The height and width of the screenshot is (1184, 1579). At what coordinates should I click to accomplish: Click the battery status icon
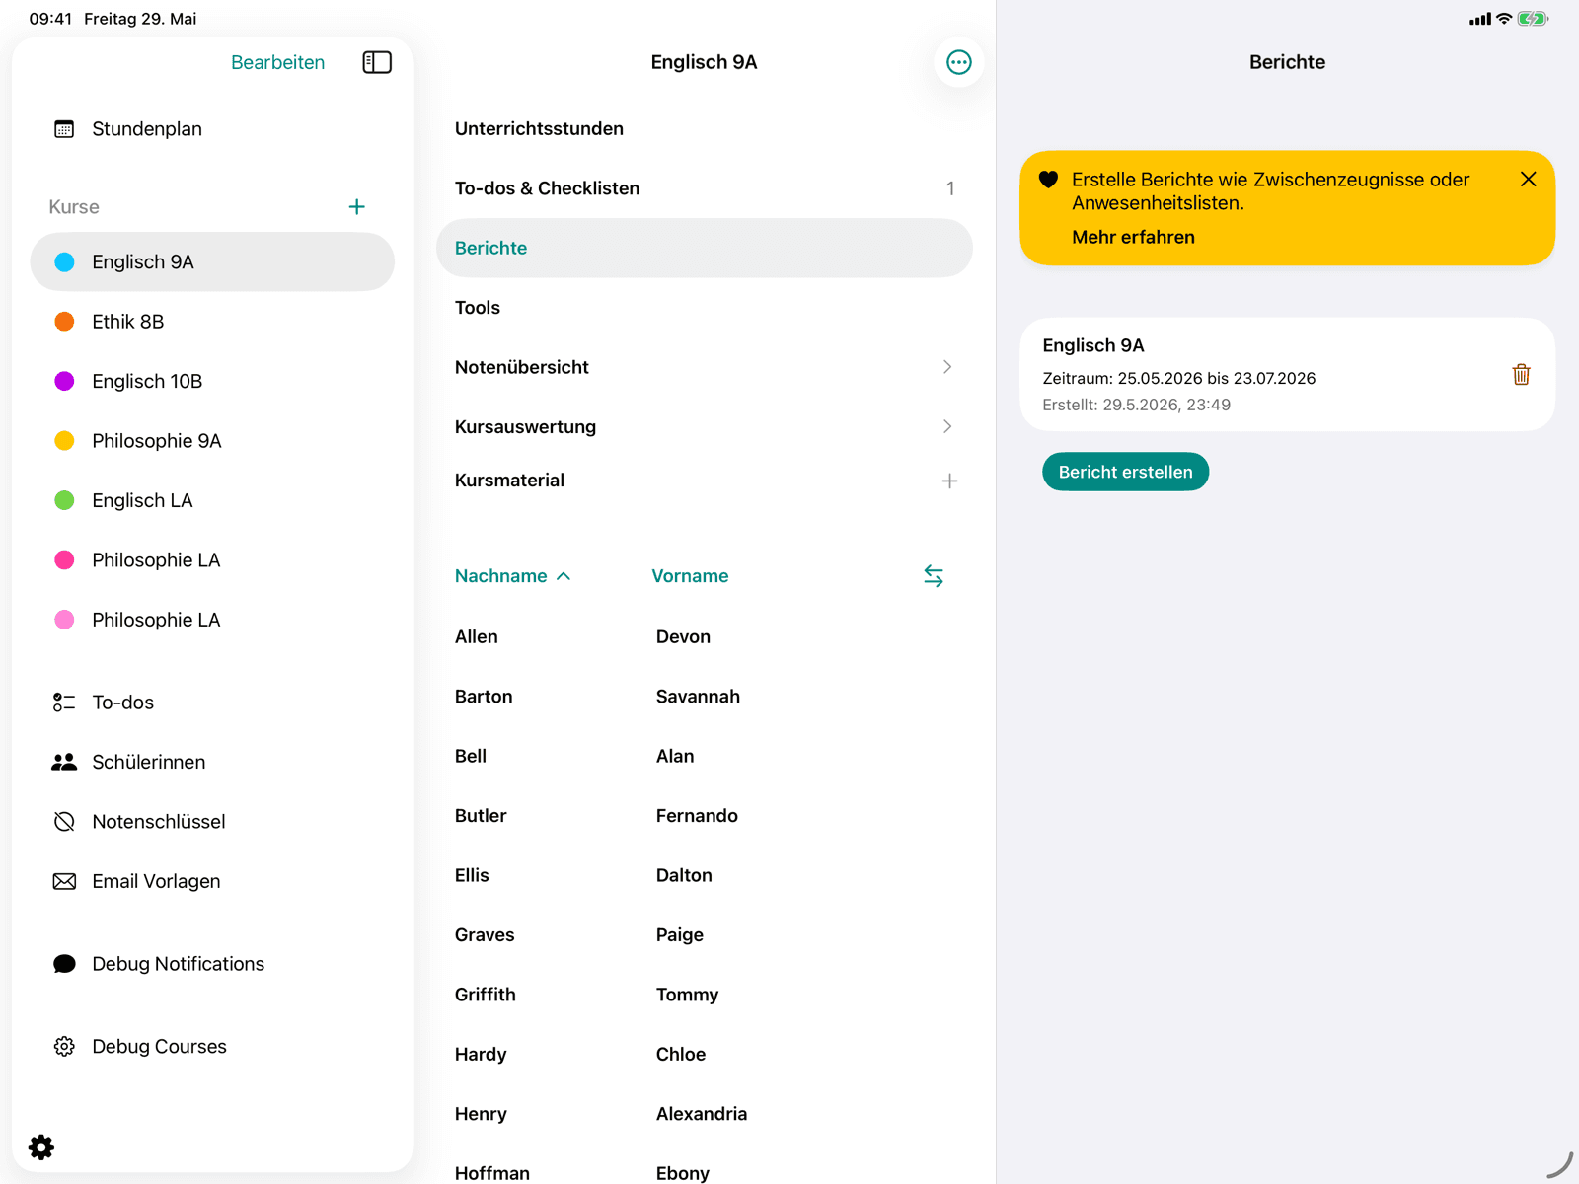1533,19
